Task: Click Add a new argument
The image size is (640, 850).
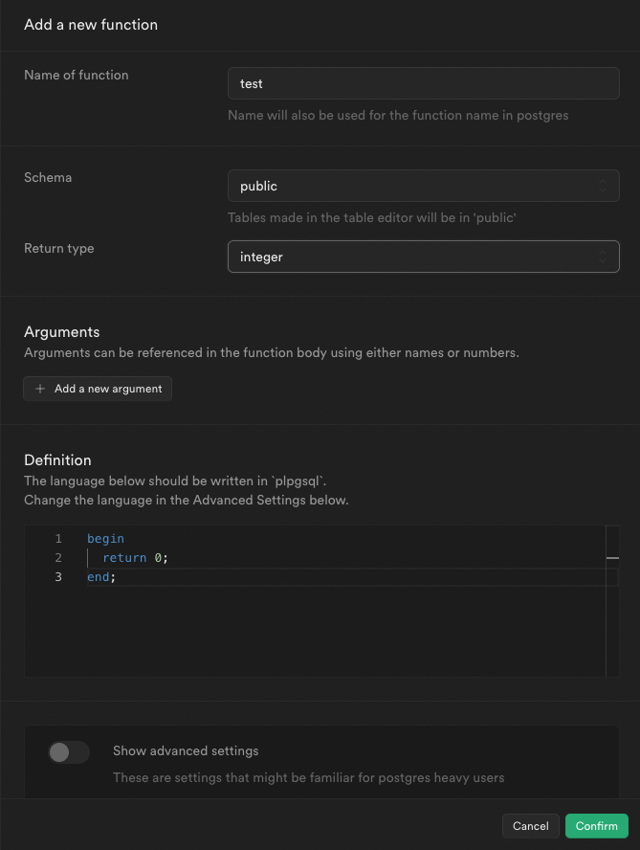Action: pyautogui.click(x=97, y=389)
